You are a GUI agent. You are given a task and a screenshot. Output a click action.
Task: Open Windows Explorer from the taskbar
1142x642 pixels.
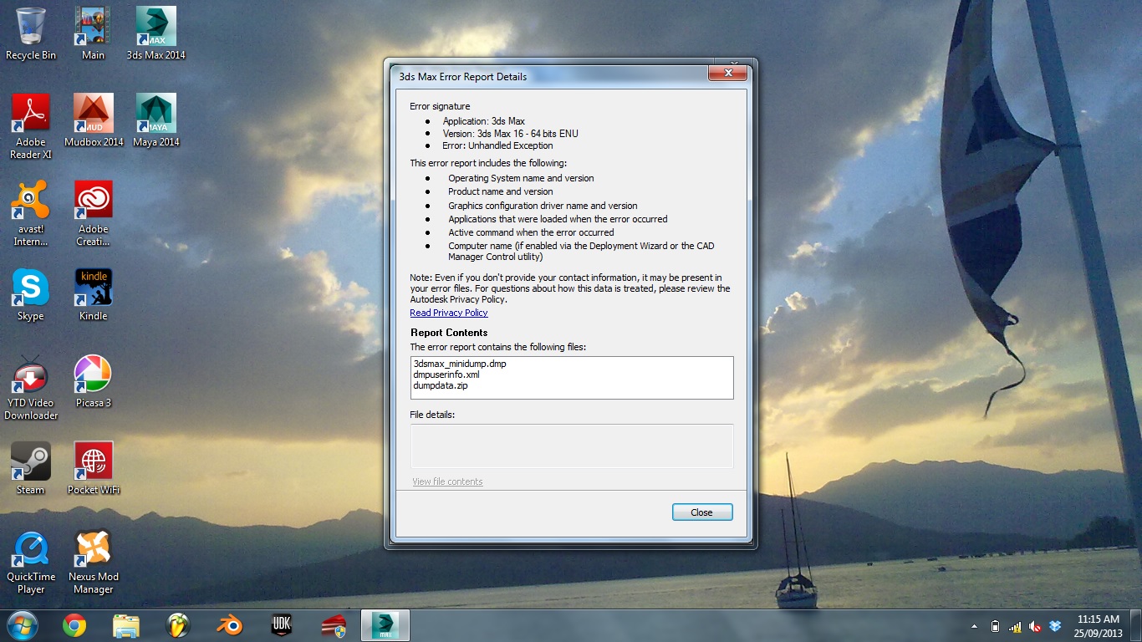126,625
